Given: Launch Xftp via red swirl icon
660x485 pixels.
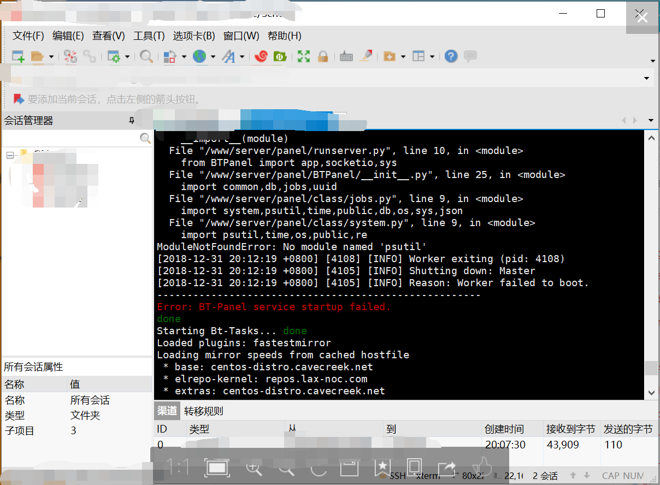Looking at the screenshot, I should point(261,56).
